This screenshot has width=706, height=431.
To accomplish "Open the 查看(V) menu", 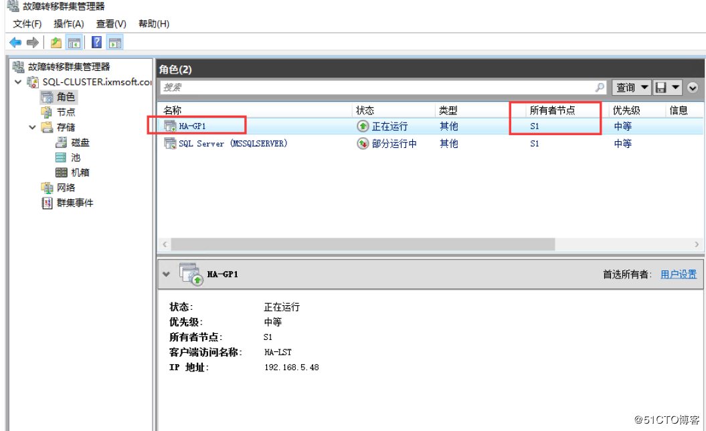I will 111,24.
